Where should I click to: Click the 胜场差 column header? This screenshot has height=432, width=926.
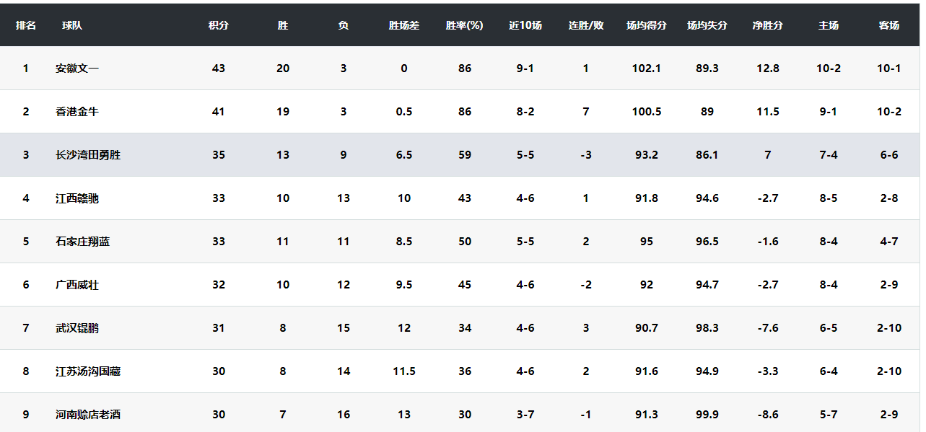coord(403,25)
